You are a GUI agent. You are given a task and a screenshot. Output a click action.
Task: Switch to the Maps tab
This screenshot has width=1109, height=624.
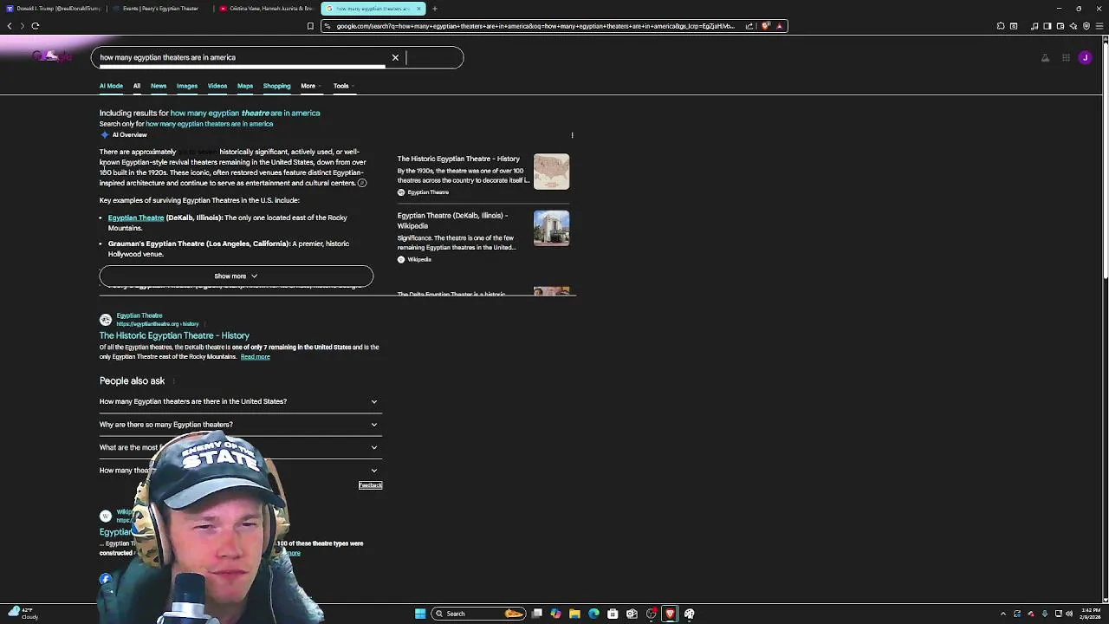pos(245,86)
